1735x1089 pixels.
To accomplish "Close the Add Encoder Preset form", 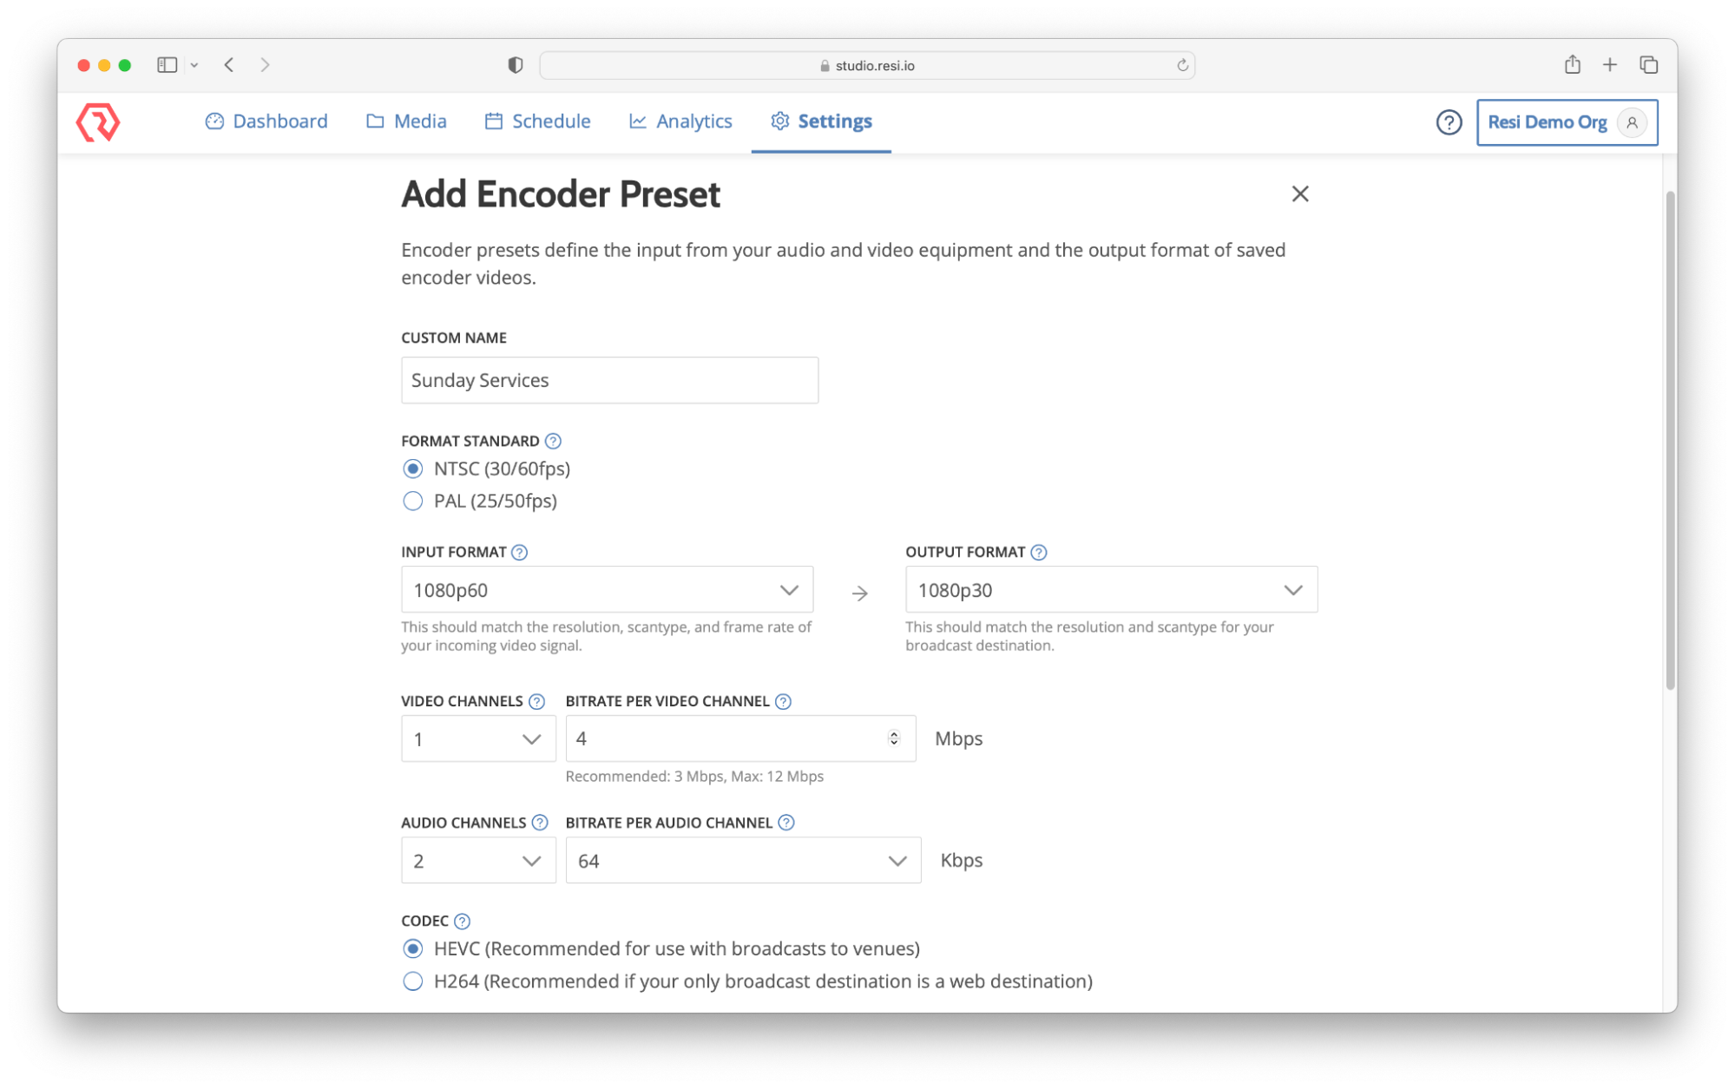I will (1299, 194).
